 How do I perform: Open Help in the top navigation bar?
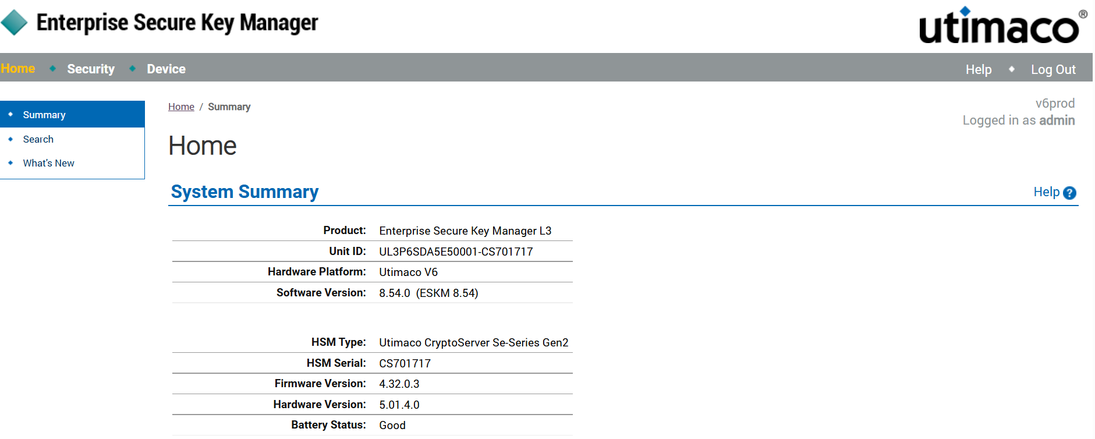click(978, 69)
